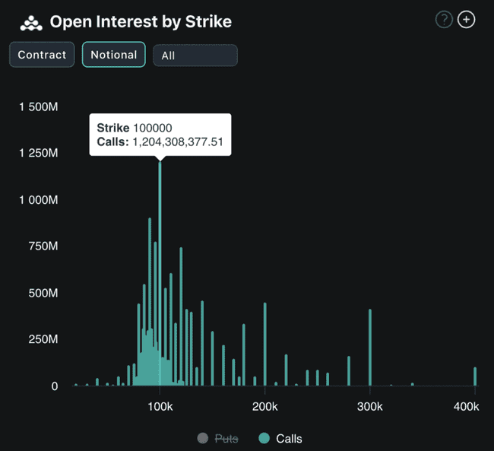494x451 pixels.
Task: Click the call bar at 400k strike
Action: 475,376
